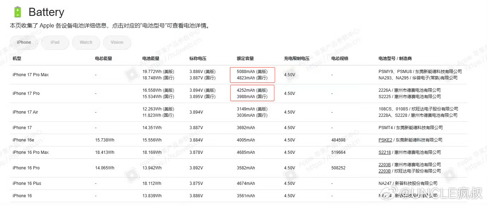
Task: Click the 充电限制电压 column header
Action: (297, 59)
